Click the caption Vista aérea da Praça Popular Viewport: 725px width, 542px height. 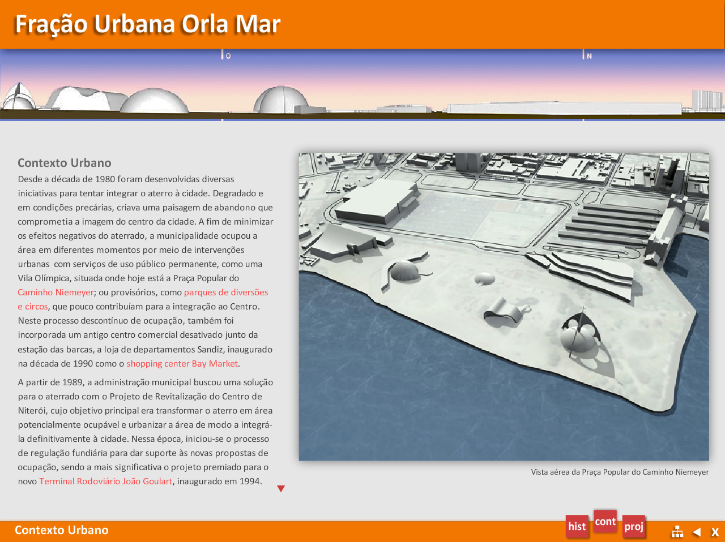click(620, 472)
